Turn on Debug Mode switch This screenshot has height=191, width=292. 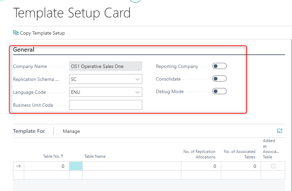[220, 91]
